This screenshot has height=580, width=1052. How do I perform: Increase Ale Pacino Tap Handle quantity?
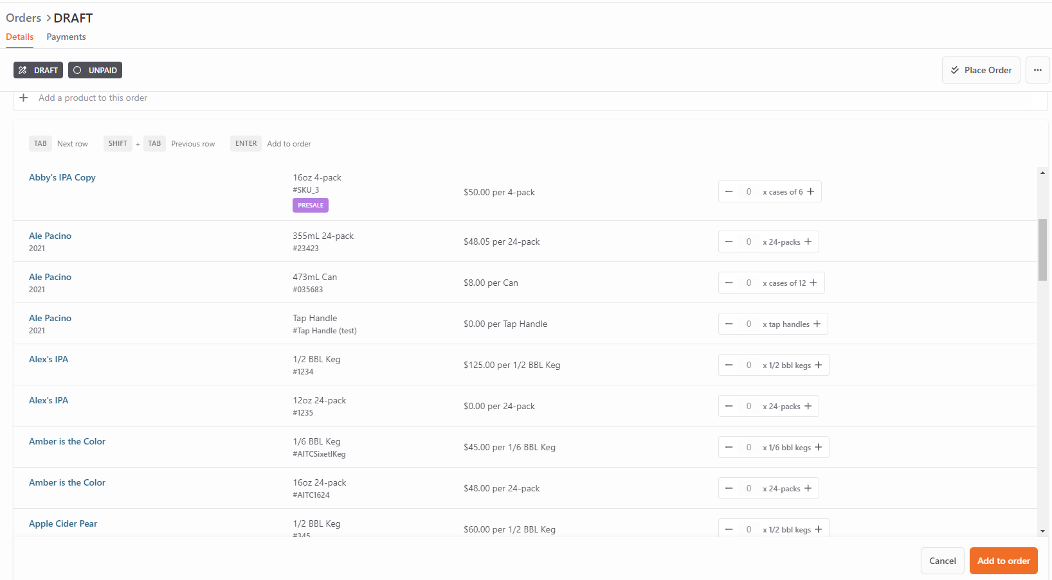[x=817, y=324]
